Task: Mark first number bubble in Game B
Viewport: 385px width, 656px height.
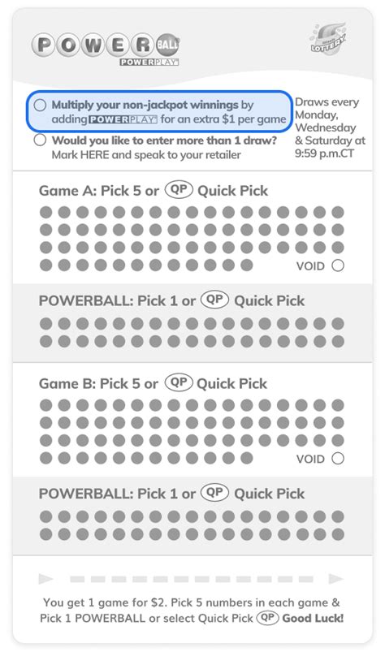Action: tap(46, 405)
